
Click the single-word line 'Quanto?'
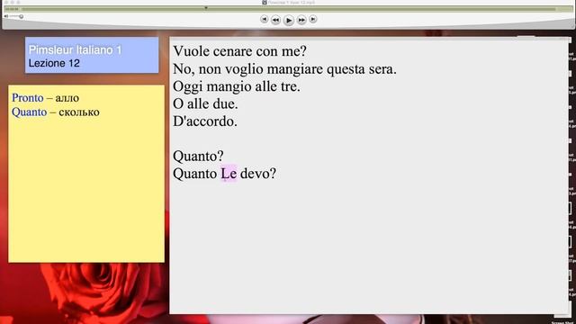coord(198,156)
